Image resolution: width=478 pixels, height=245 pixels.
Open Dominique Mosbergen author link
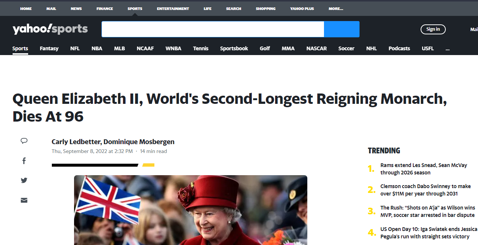(x=139, y=142)
